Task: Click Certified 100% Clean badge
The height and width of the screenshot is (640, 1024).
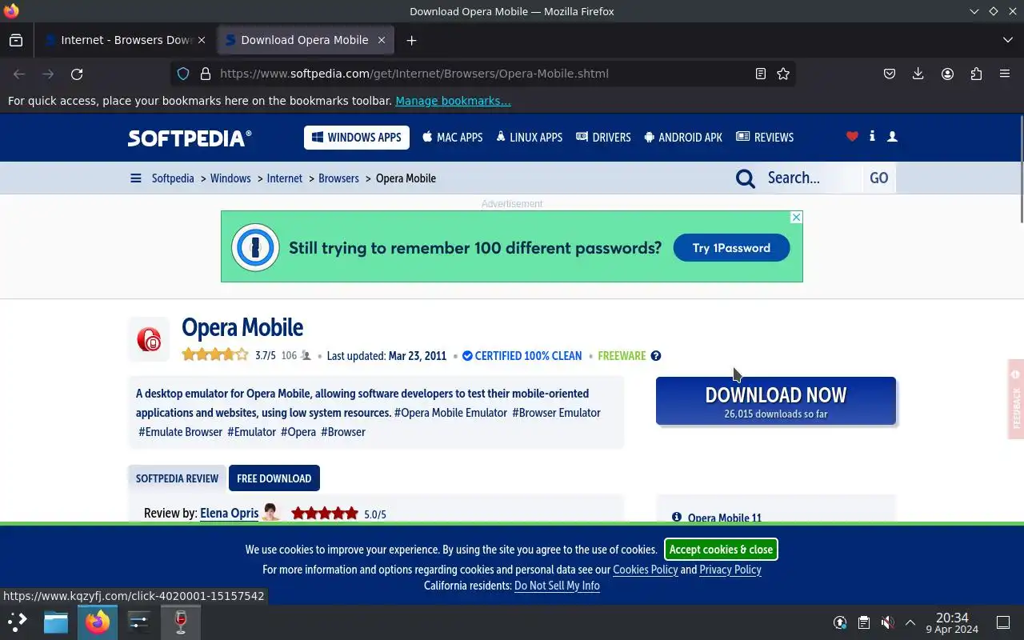Action: (x=522, y=356)
